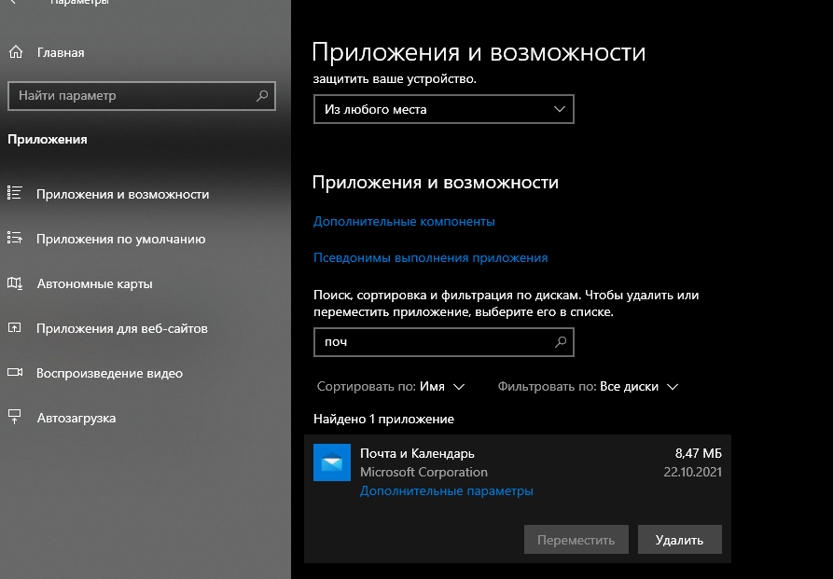Image resolution: width=833 pixels, height=579 pixels.
Task: Click the app search field containing поч
Action: (432, 342)
